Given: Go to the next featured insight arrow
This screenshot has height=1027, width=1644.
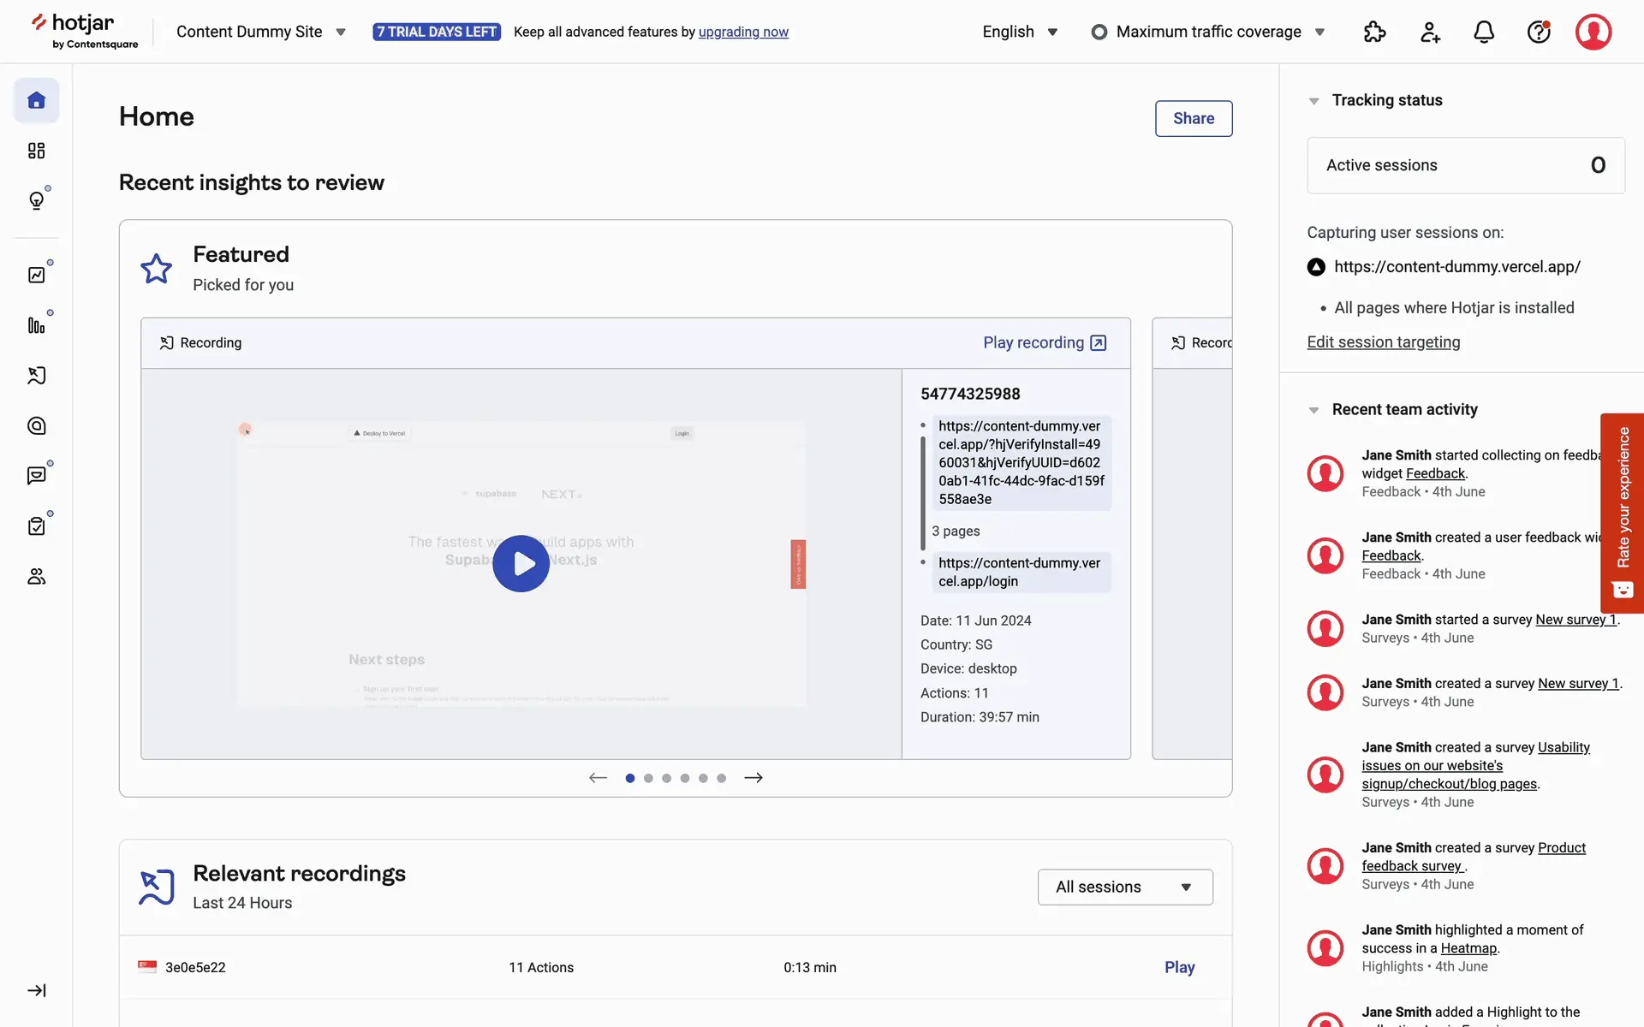Looking at the screenshot, I should 753,778.
